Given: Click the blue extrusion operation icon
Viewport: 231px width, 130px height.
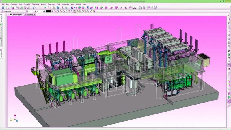Looking at the screenshot, I should 72,8.
